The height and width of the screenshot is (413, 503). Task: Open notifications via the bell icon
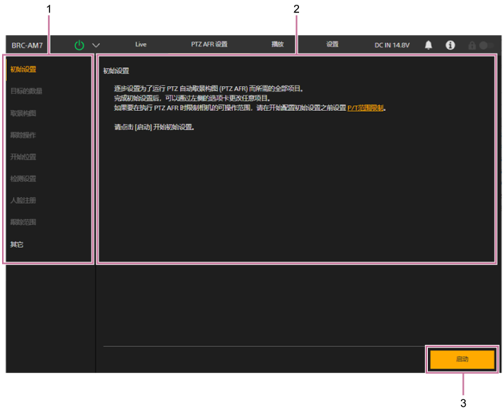pyautogui.click(x=429, y=45)
